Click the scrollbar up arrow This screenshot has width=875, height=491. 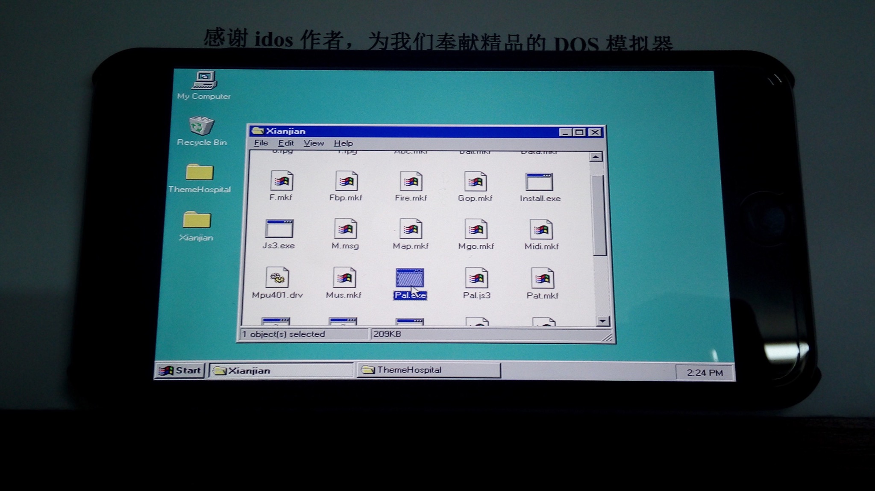[x=596, y=157]
